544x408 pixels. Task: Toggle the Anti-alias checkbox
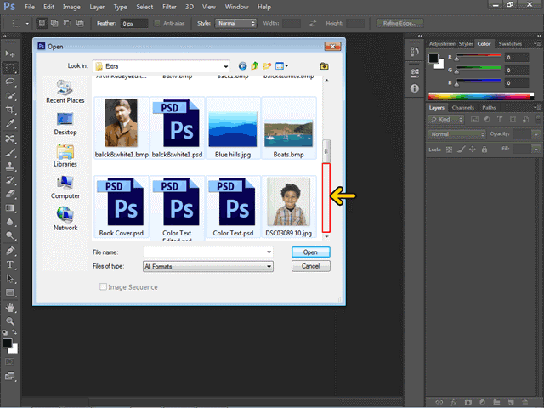click(x=157, y=23)
